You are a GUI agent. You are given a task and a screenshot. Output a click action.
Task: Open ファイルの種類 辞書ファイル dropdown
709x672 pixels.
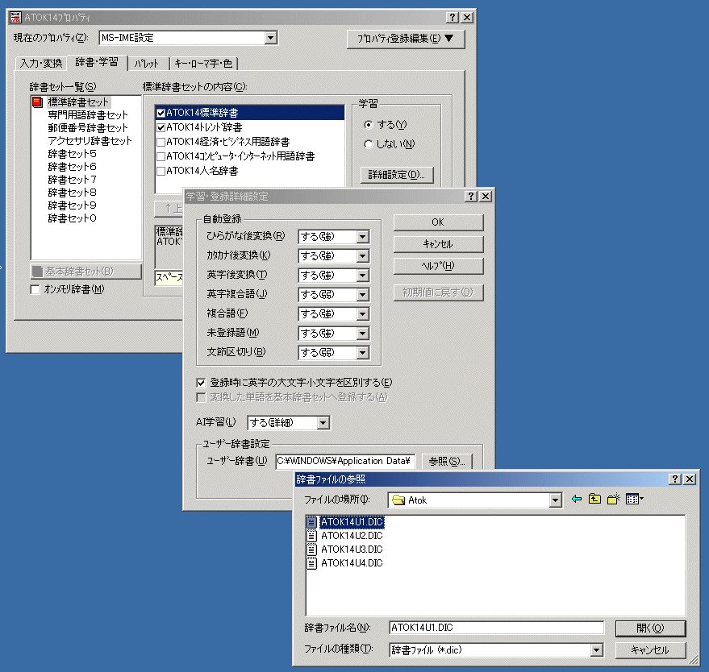click(x=597, y=650)
